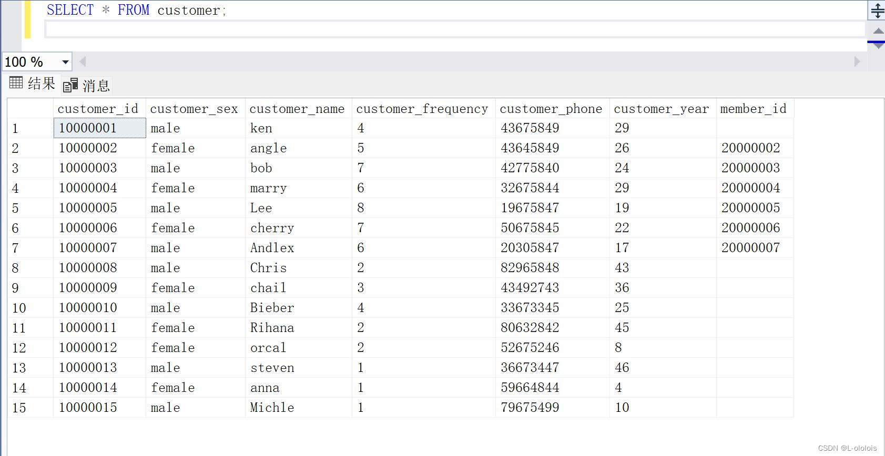
Task: Select row header number 8
Action: tap(30, 268)
